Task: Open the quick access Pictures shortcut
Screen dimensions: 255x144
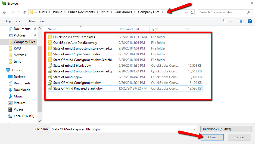Action: click(20, 35)
